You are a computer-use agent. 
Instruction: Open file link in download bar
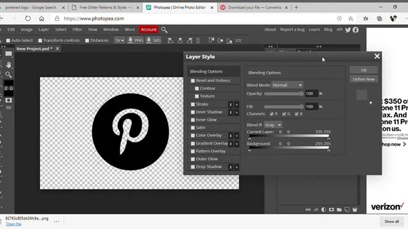13,224
